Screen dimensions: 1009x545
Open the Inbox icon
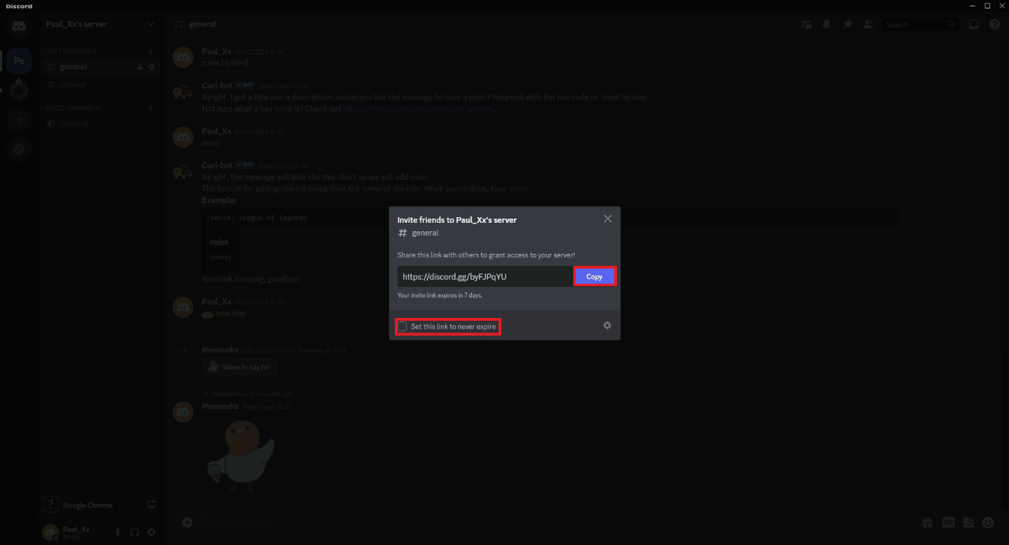pyautogui.click(x=974, y=24)
